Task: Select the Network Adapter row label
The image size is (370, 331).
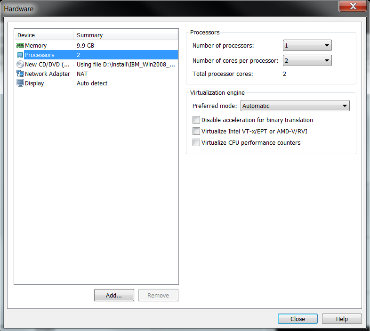Action: tap(48, 74)
